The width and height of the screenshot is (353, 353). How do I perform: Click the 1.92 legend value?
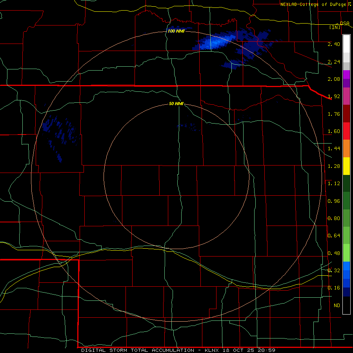[334, 96]
